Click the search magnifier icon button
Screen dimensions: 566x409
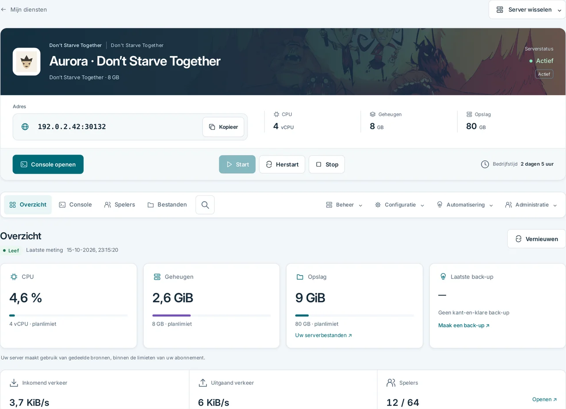click(x=205, y=205)
